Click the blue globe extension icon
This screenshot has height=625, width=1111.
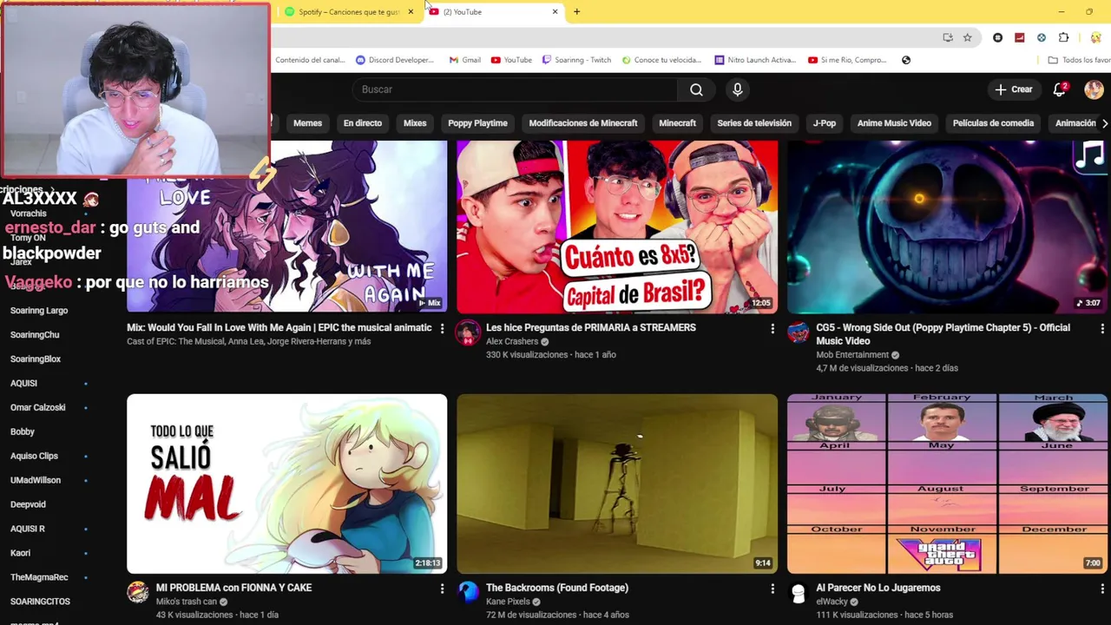tap(1041, 37)
